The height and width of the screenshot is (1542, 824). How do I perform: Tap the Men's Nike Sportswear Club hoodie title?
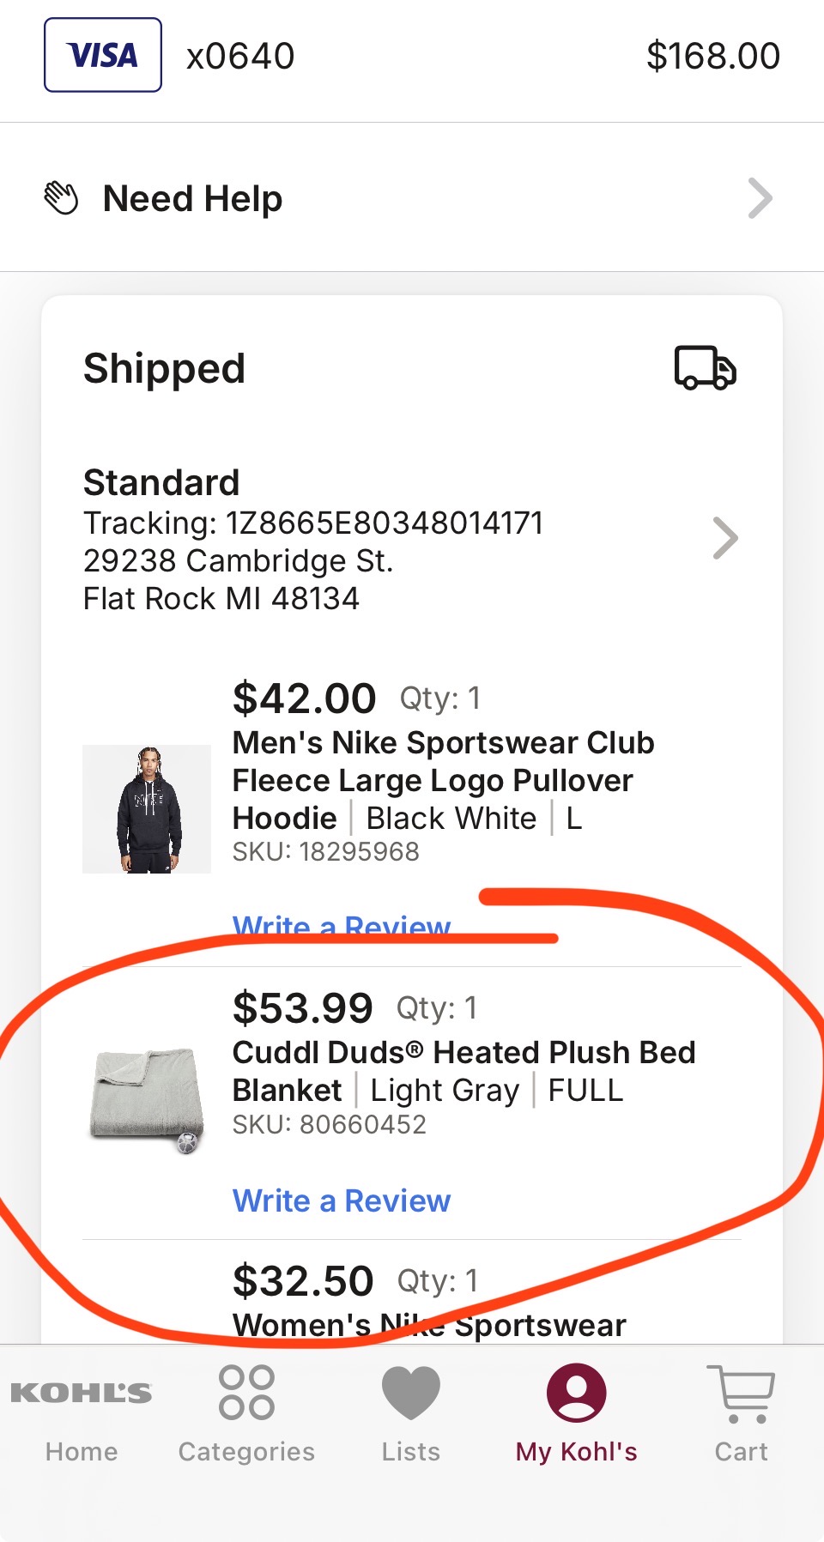[x=444, y=780]
